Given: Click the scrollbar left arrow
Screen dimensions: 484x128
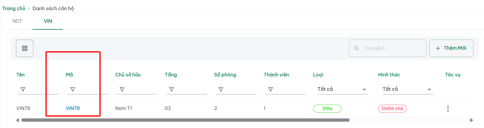Looking at the screenshot, I should pos(17,120).
